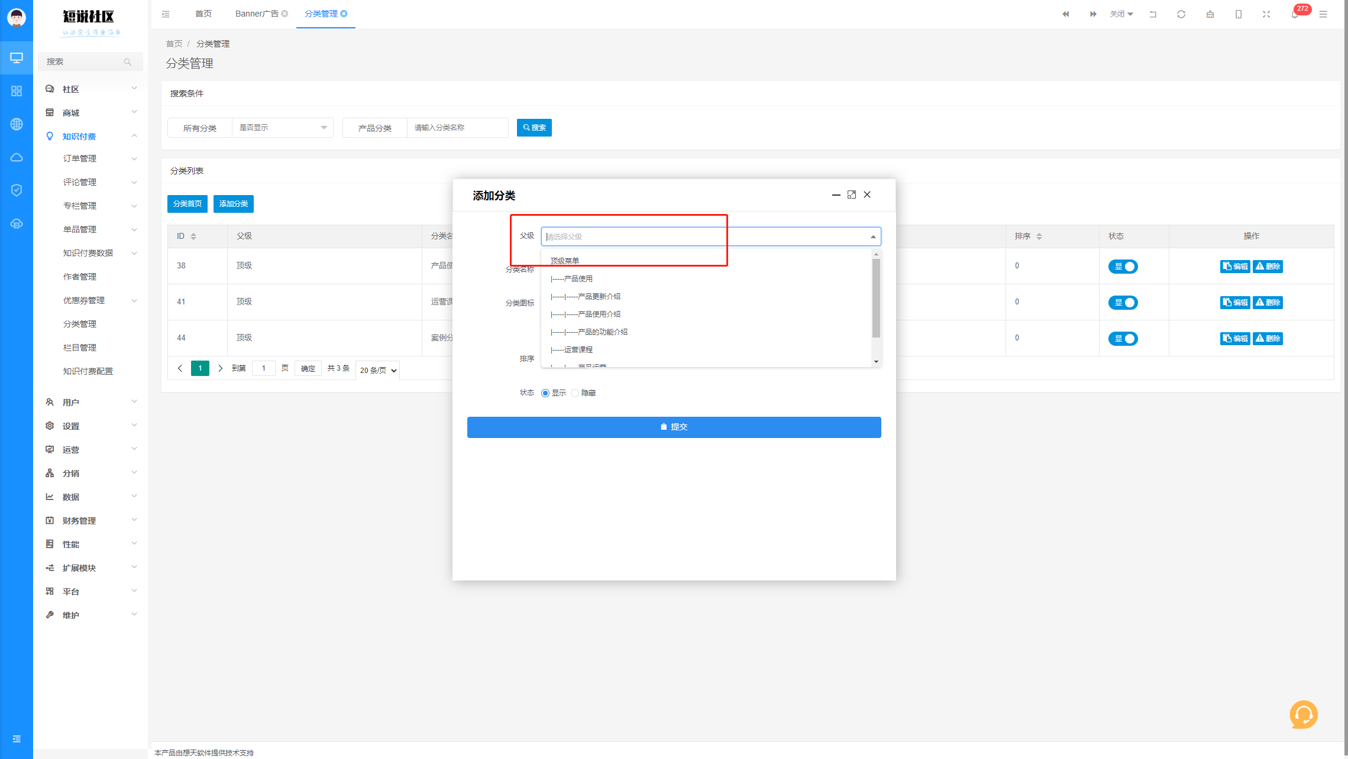Click the shield icon in the left rail
Screen dimensions: 1348x759
coord(17,190)
